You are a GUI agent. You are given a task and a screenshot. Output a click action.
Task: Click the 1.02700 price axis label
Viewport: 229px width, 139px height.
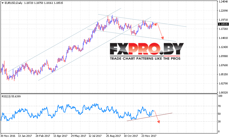(223, 84)
